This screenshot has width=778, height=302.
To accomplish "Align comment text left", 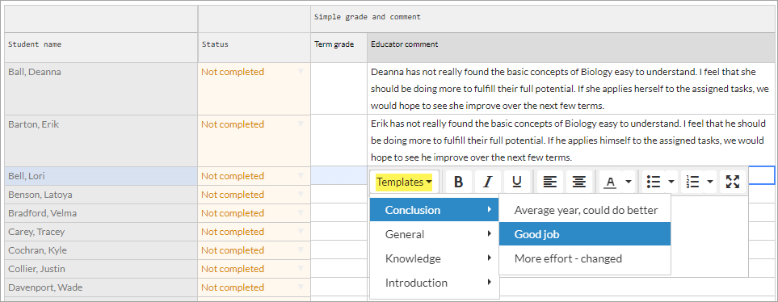I will point(549,182).
